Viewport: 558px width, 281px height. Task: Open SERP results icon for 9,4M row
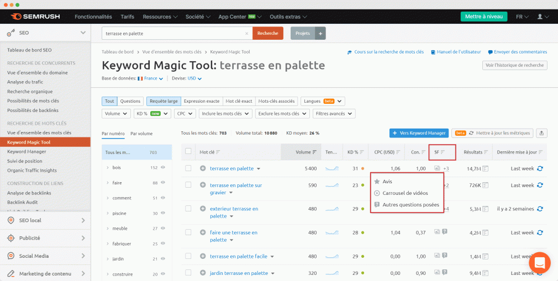tap(486, 273)
